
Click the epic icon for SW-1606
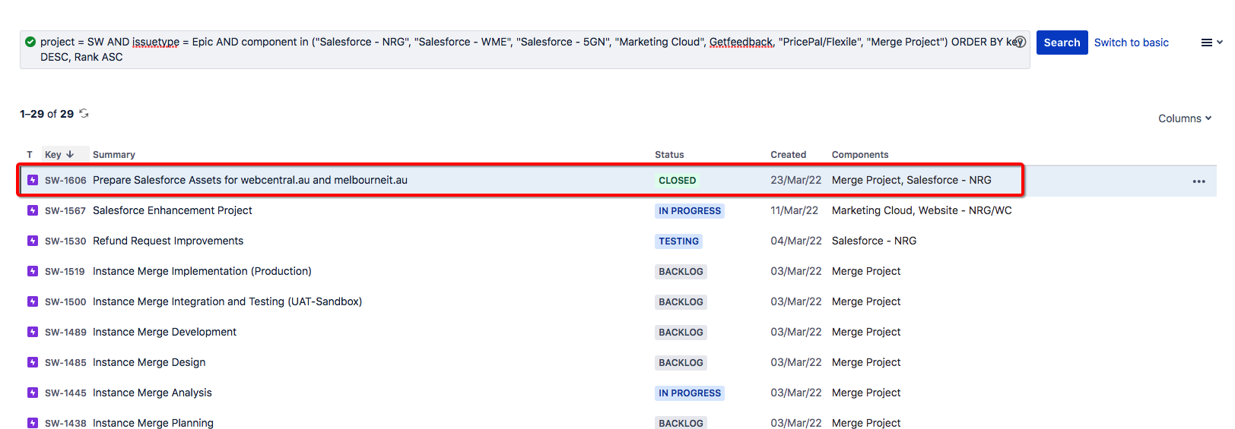point(33,180)
